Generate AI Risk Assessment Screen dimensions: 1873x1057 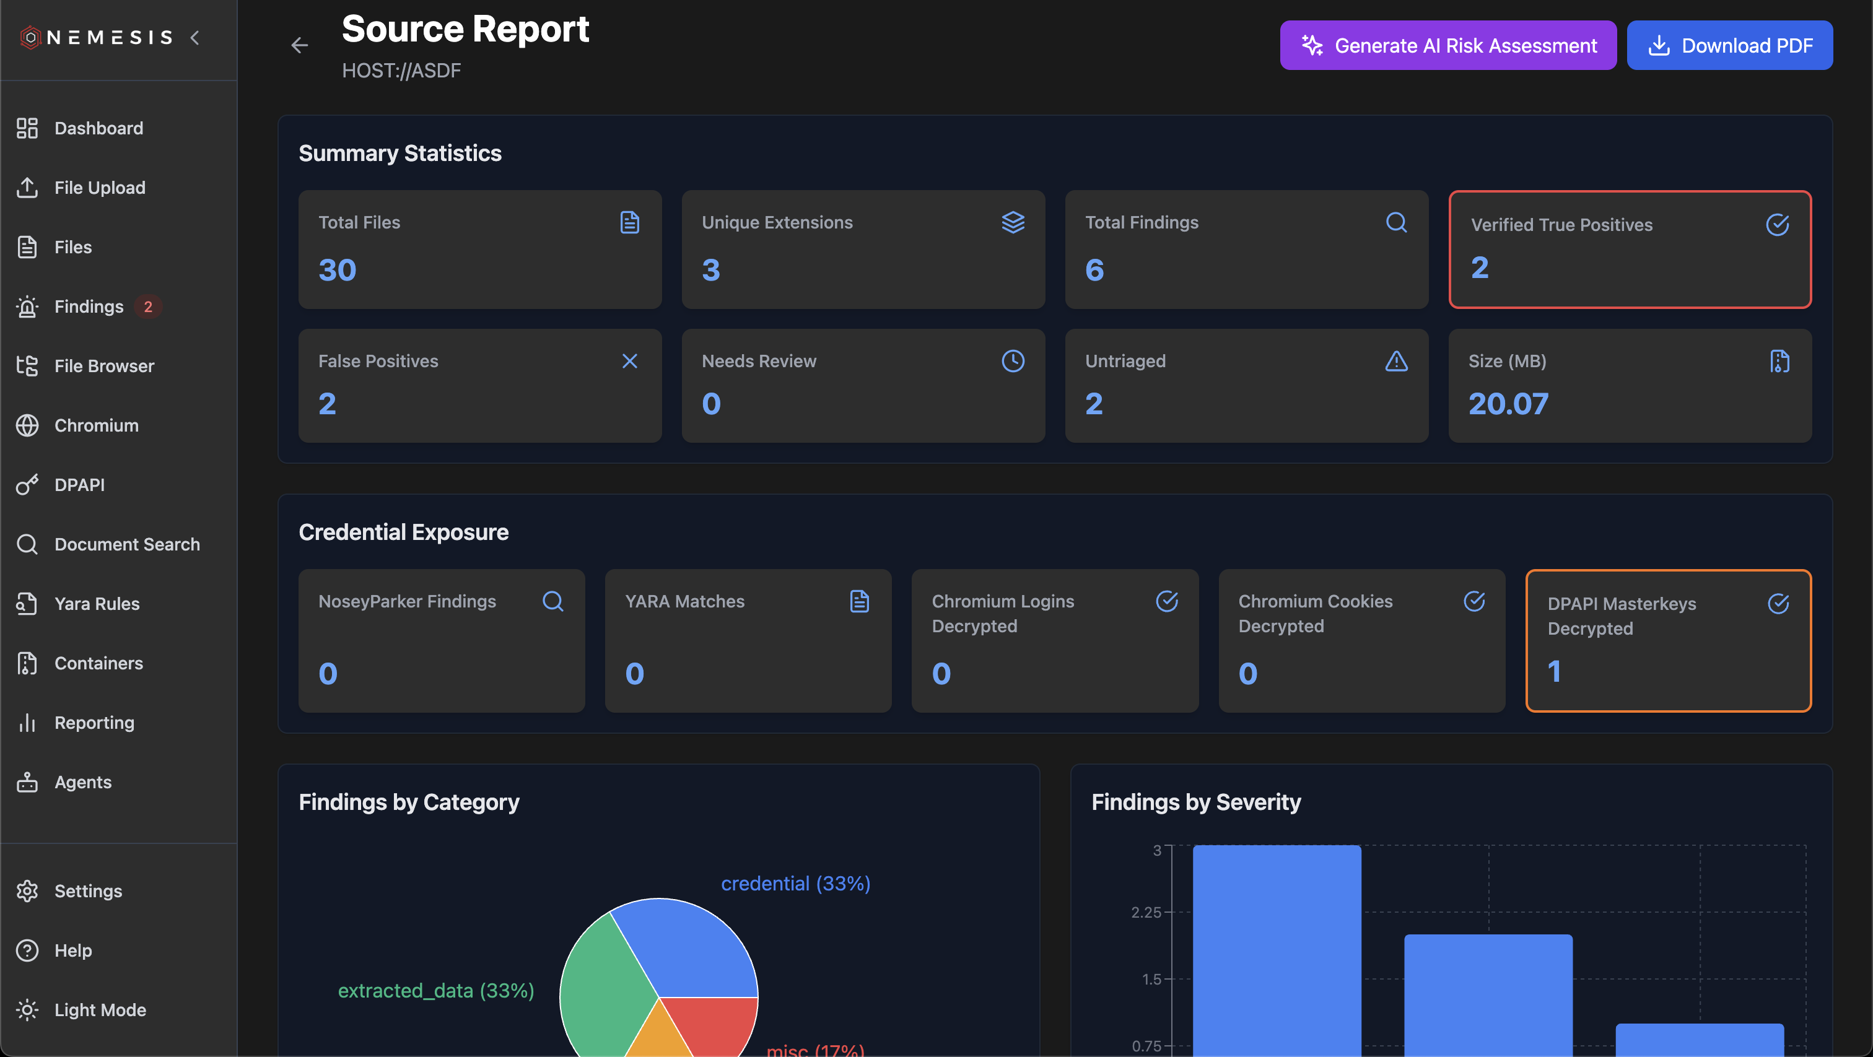1447,45
